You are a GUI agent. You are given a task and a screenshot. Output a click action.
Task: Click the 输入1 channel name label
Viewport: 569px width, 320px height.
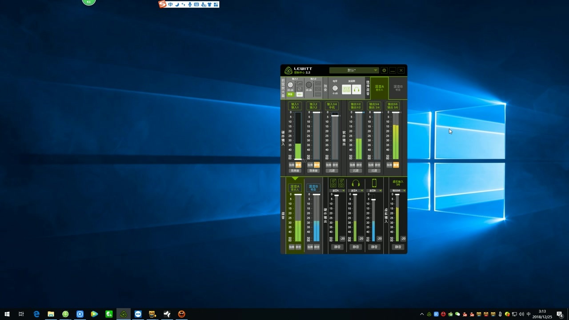pyautogui.click(x=295, y=106)
